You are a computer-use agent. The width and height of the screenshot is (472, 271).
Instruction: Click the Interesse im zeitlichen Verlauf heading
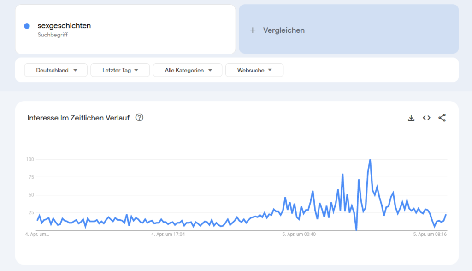coord(79,118)
